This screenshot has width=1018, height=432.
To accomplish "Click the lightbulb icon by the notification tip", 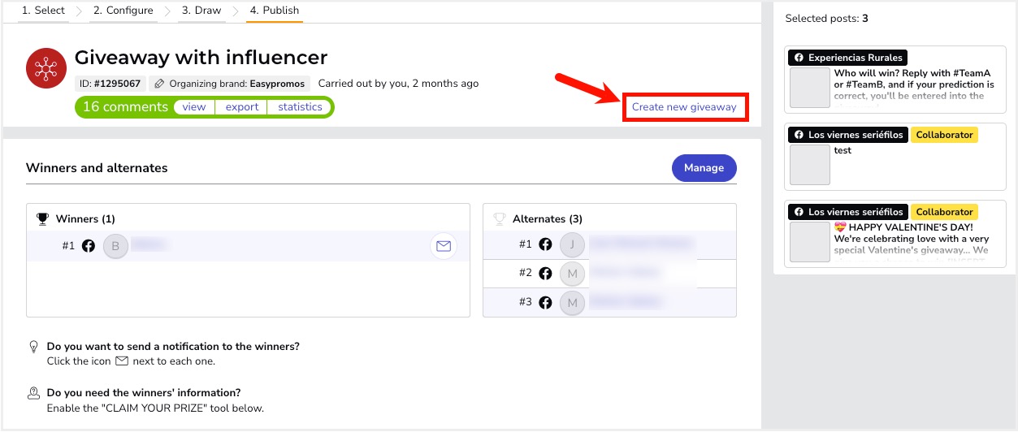I will pyautogui.click(x=34, y=346).
